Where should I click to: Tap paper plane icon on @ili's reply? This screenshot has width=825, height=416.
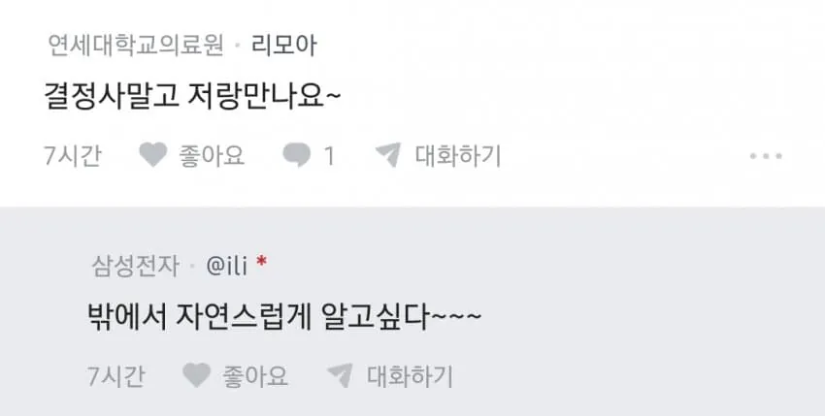coord(340,375)
